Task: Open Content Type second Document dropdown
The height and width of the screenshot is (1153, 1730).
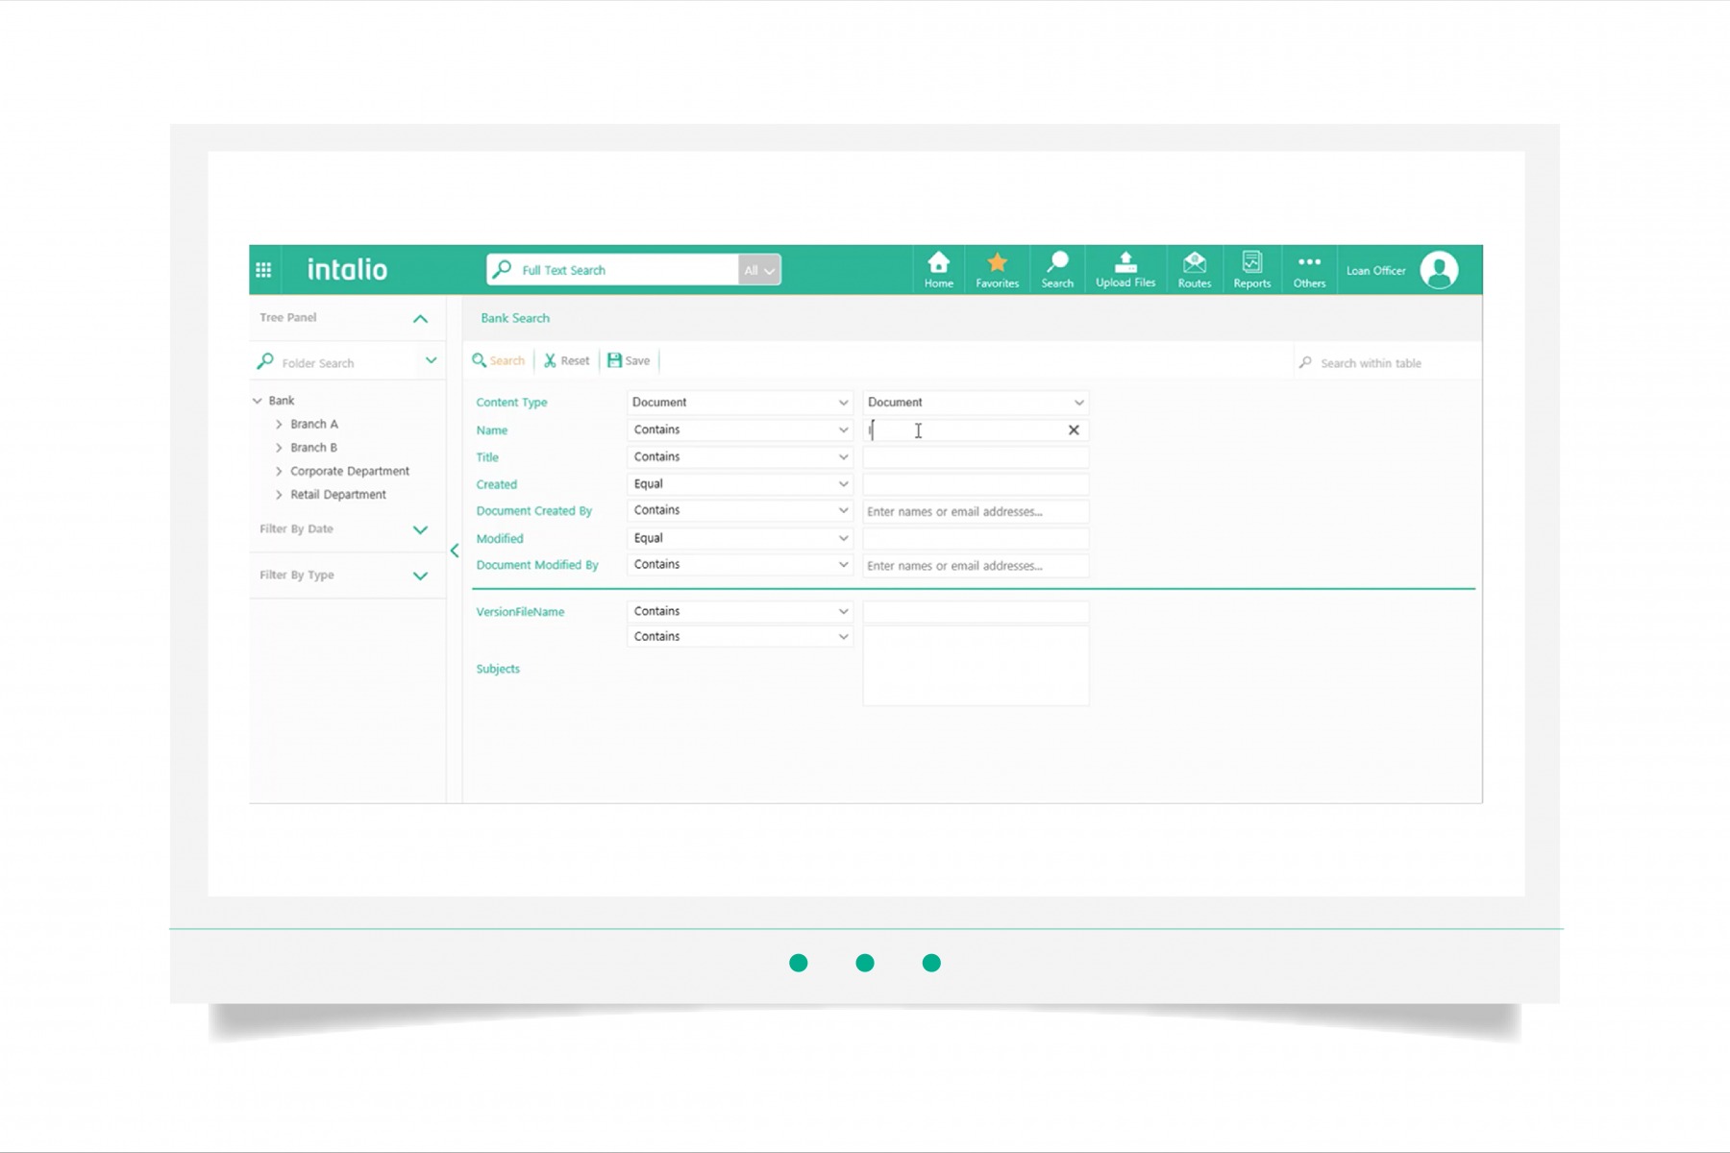Action: coord(976,403)
